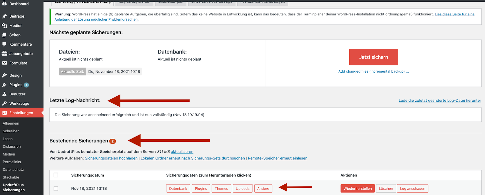Click the Beiträge pin icon
The height and width of the screenshot is (195, 485).
(x=5, y=16)
